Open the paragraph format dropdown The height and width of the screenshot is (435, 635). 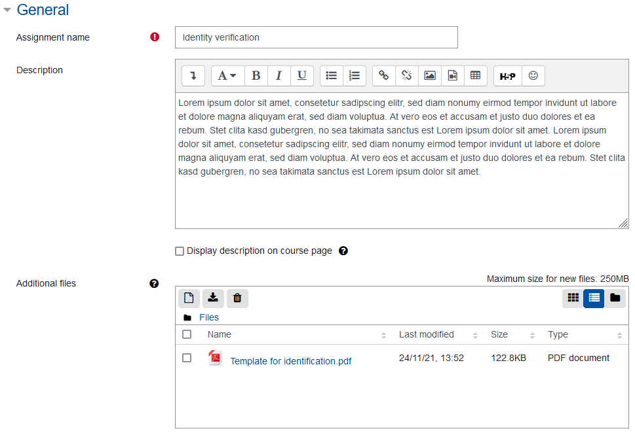[x=227, y=75]
